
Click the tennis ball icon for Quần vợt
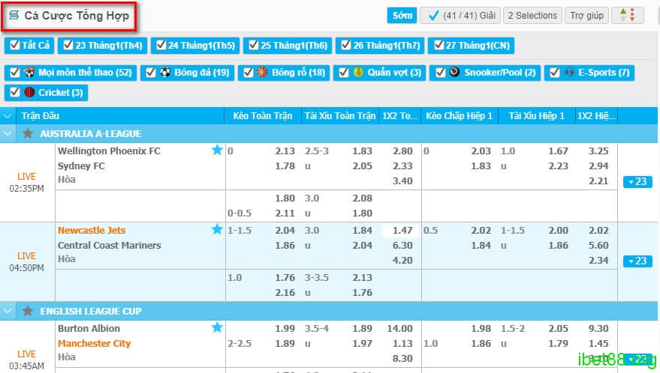point(358,72)
